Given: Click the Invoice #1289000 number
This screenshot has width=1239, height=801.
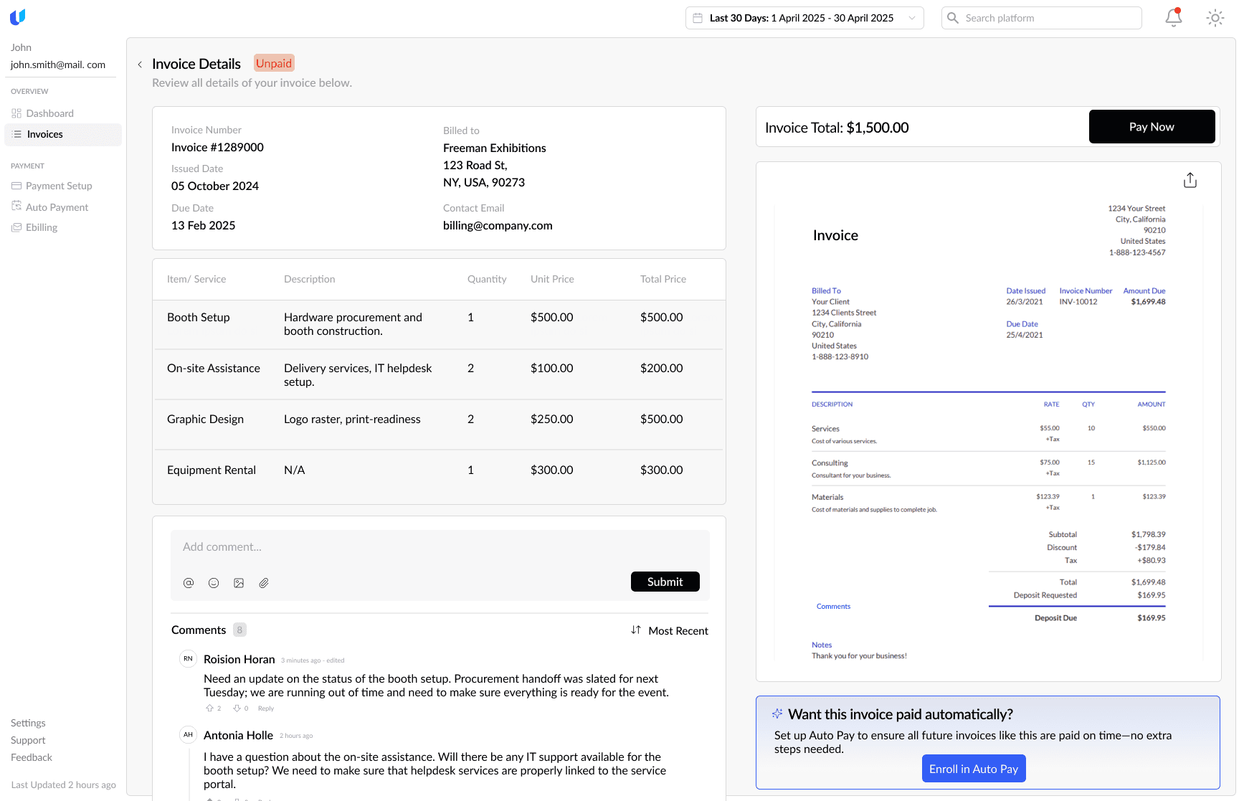Looking at the screenshot, I should (217, 147).
